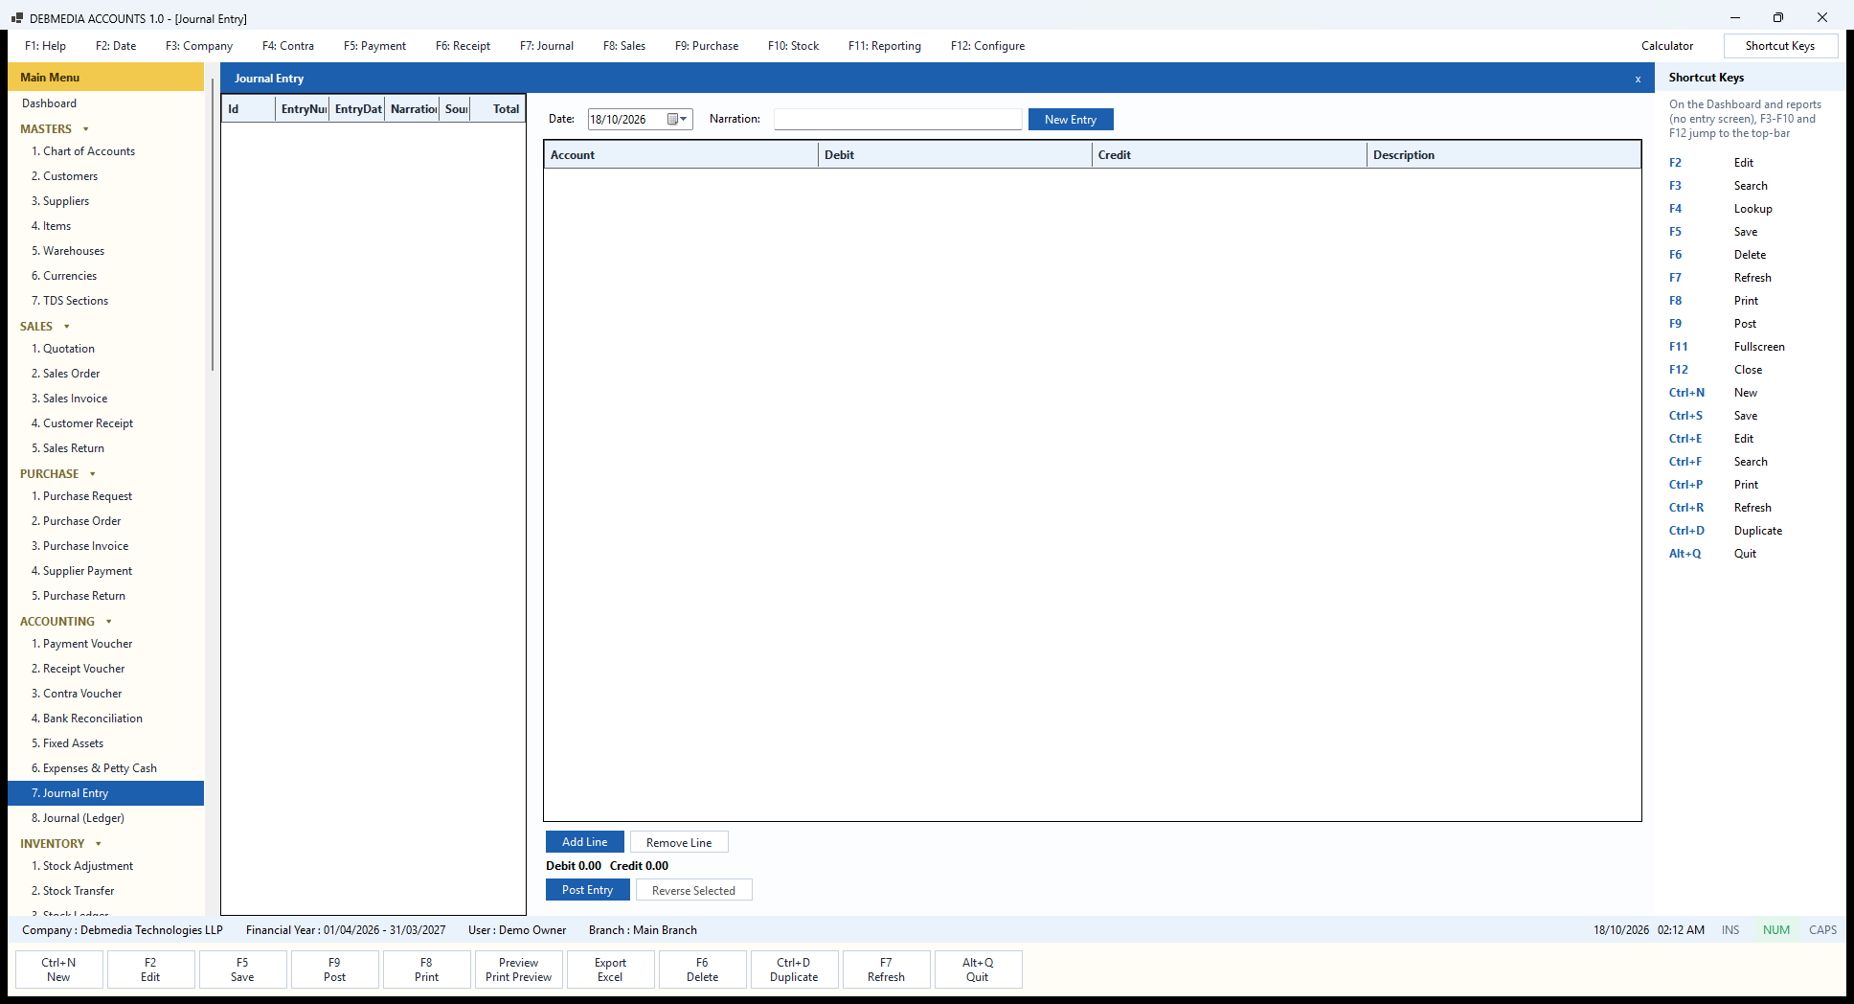This screenshot has width=1854, height=1004.
Task: Click into the Narration input field
Action: pos(898,119)
